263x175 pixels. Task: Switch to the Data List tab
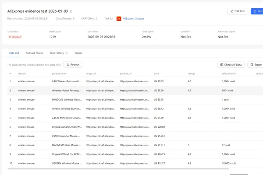pyautogui.click(x=14, y=53)
